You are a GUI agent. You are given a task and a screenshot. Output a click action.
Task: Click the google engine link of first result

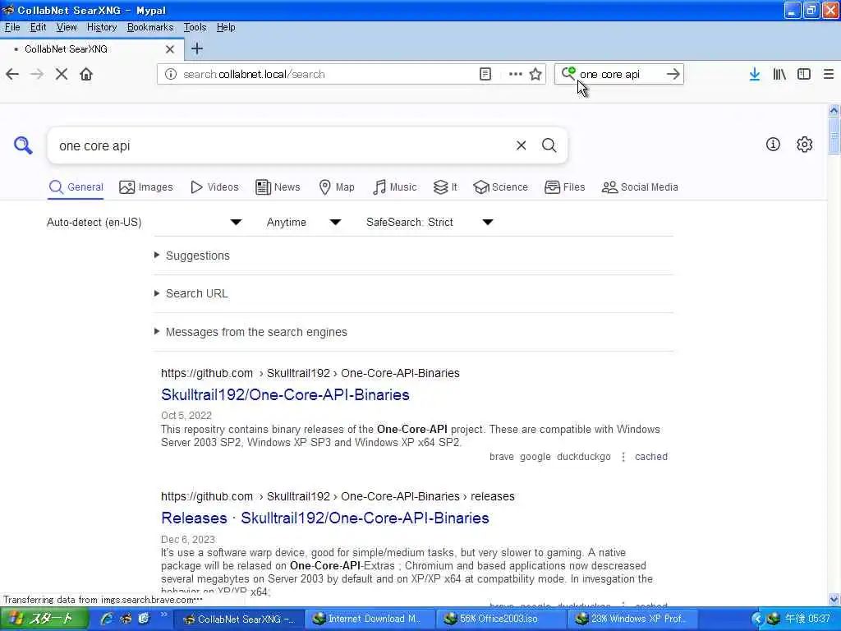pyautogui.click(x=535, y=457)
